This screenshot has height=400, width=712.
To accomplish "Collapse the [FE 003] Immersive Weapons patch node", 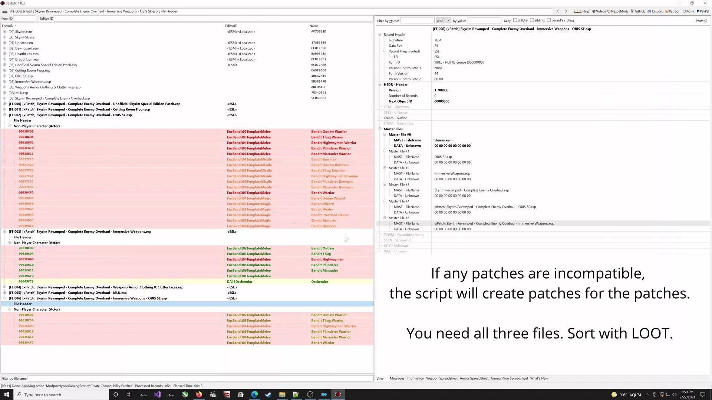I will 5,231.
